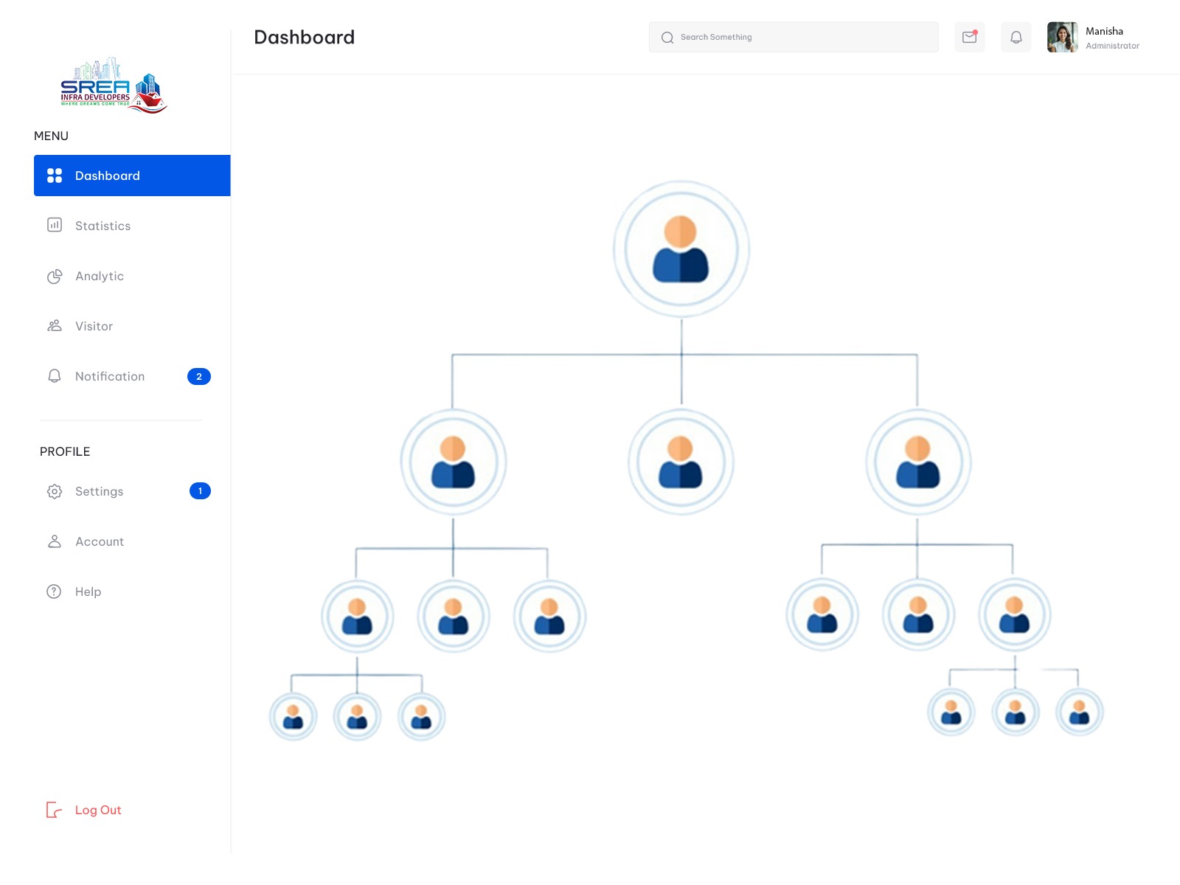Viewport: 1180px width, 885px height.
Task: Open the Account menu item
Action: pos(100,541)
